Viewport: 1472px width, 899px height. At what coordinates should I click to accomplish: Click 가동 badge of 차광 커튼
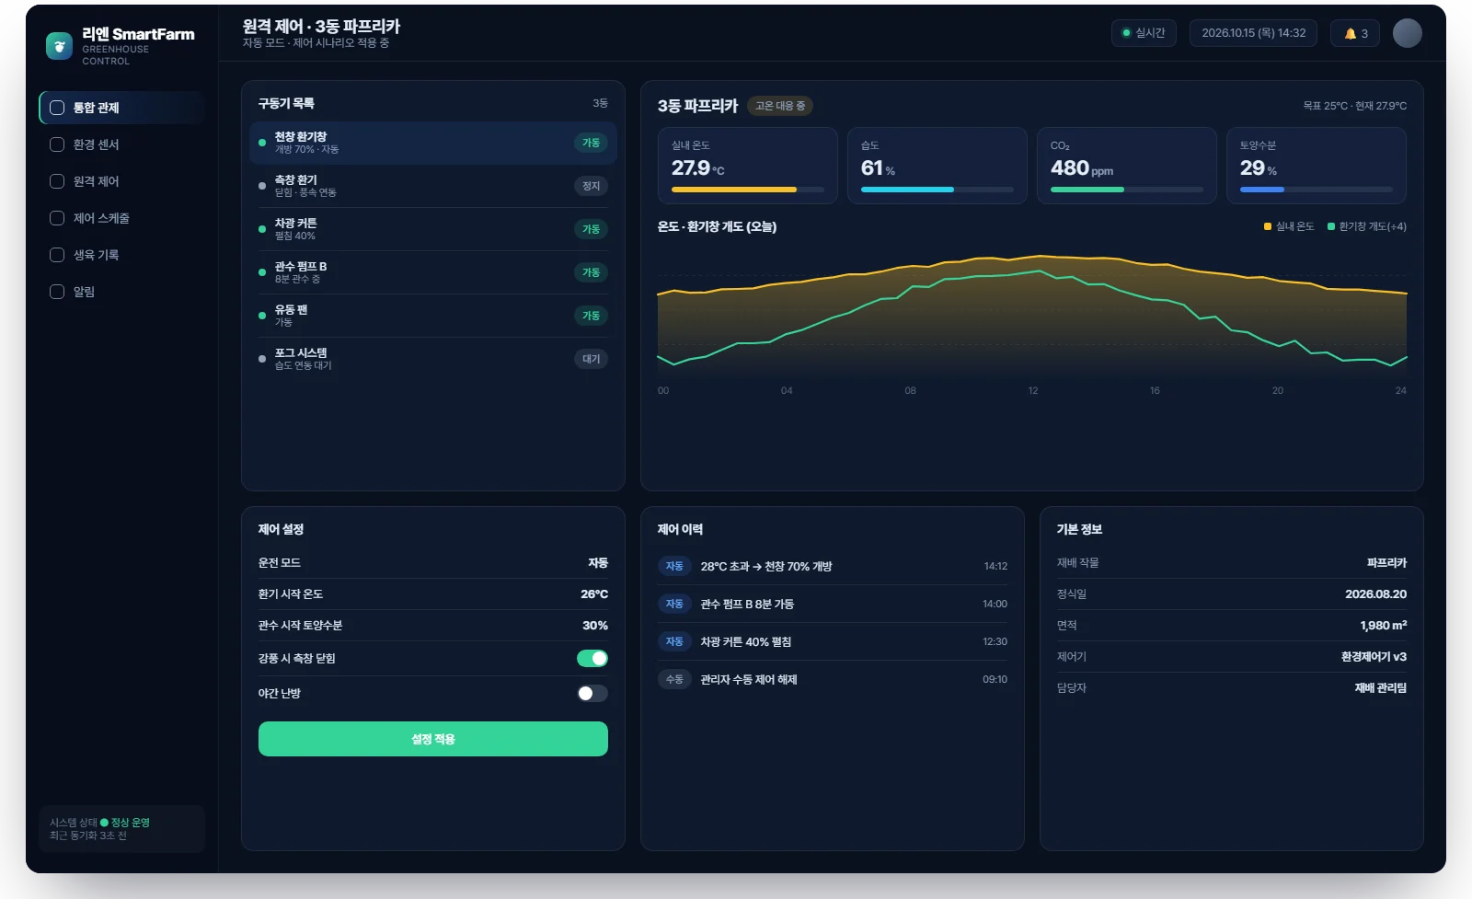click(591, 229)
